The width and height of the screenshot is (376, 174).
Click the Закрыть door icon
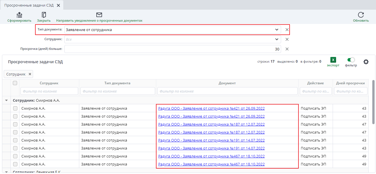coord(44,15)
